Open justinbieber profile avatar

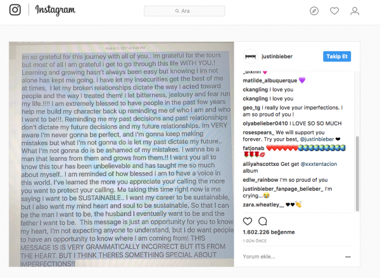tap(250, 56)
